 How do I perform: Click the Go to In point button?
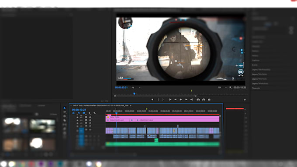(170, 99)
